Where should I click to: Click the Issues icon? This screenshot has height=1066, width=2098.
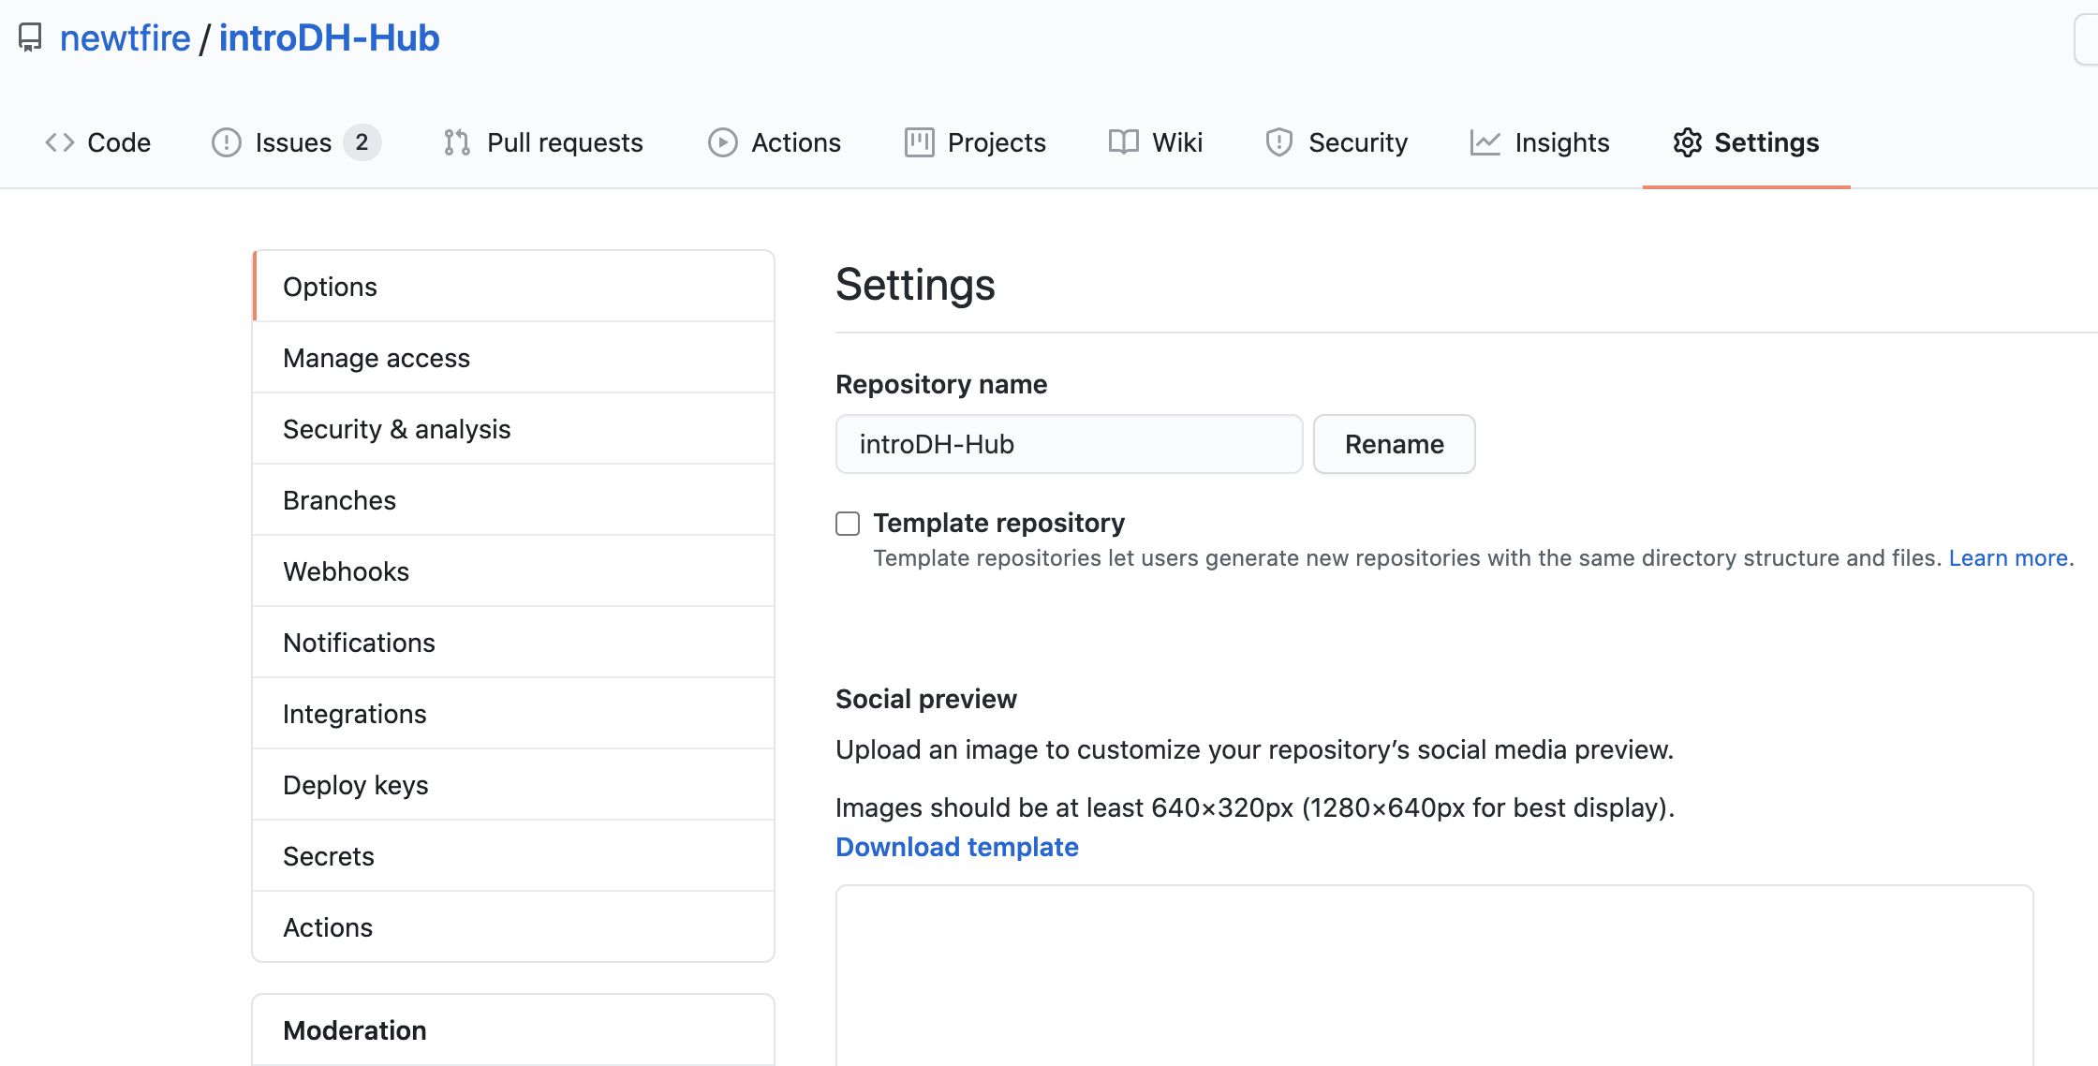[x=224, y=141]
